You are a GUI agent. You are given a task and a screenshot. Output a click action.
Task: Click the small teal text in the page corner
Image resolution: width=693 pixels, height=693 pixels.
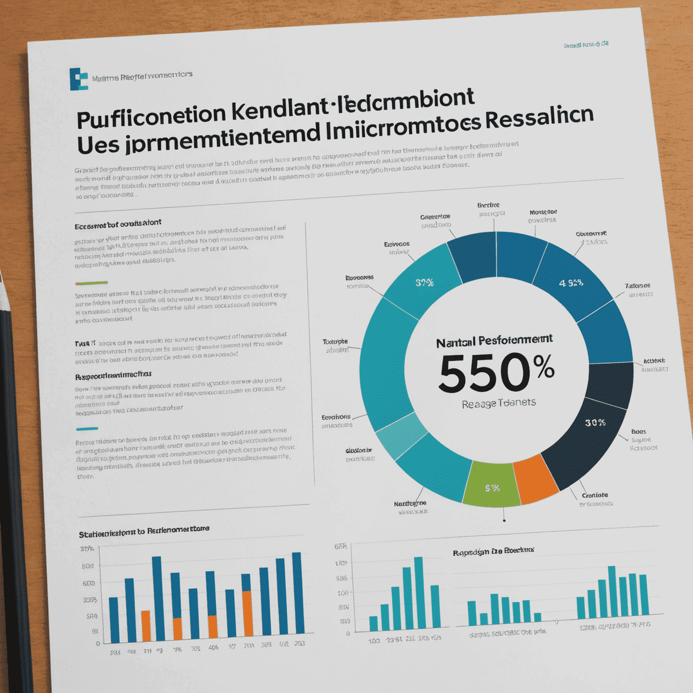[586, 44]
